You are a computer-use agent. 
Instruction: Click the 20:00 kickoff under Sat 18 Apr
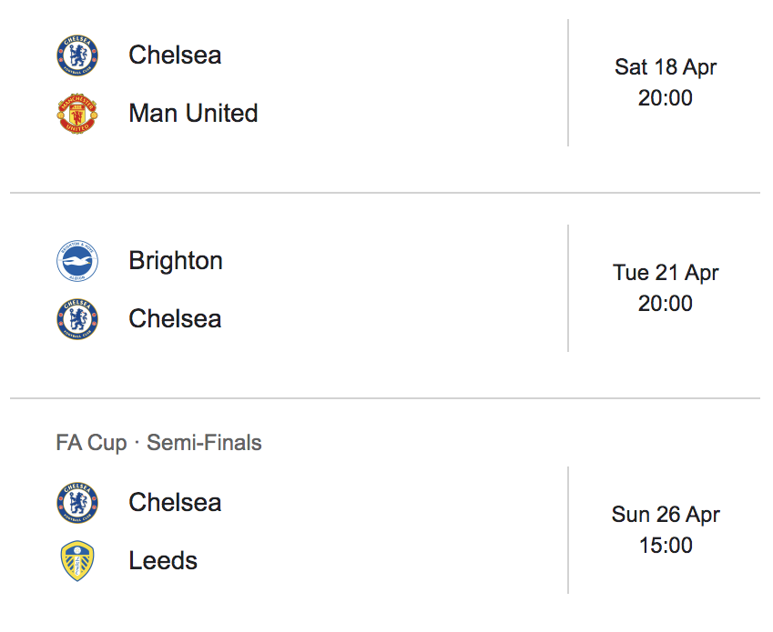(666, 98)
